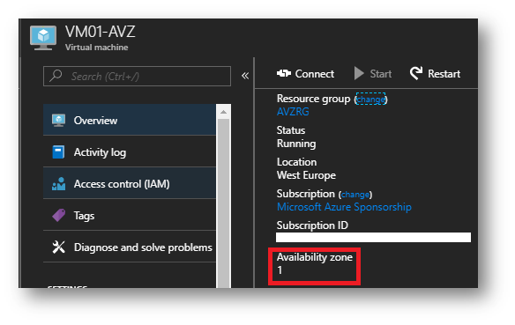Viewport: 515px width, 325px height.
Task: Click the scrollbar up arrow in menu
Action: tap(224, 112)
